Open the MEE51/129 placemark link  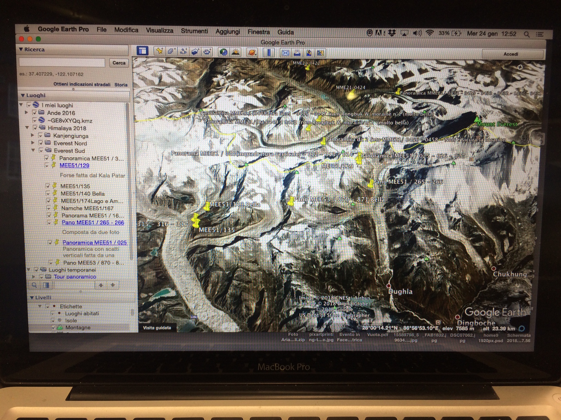point(74,165)
